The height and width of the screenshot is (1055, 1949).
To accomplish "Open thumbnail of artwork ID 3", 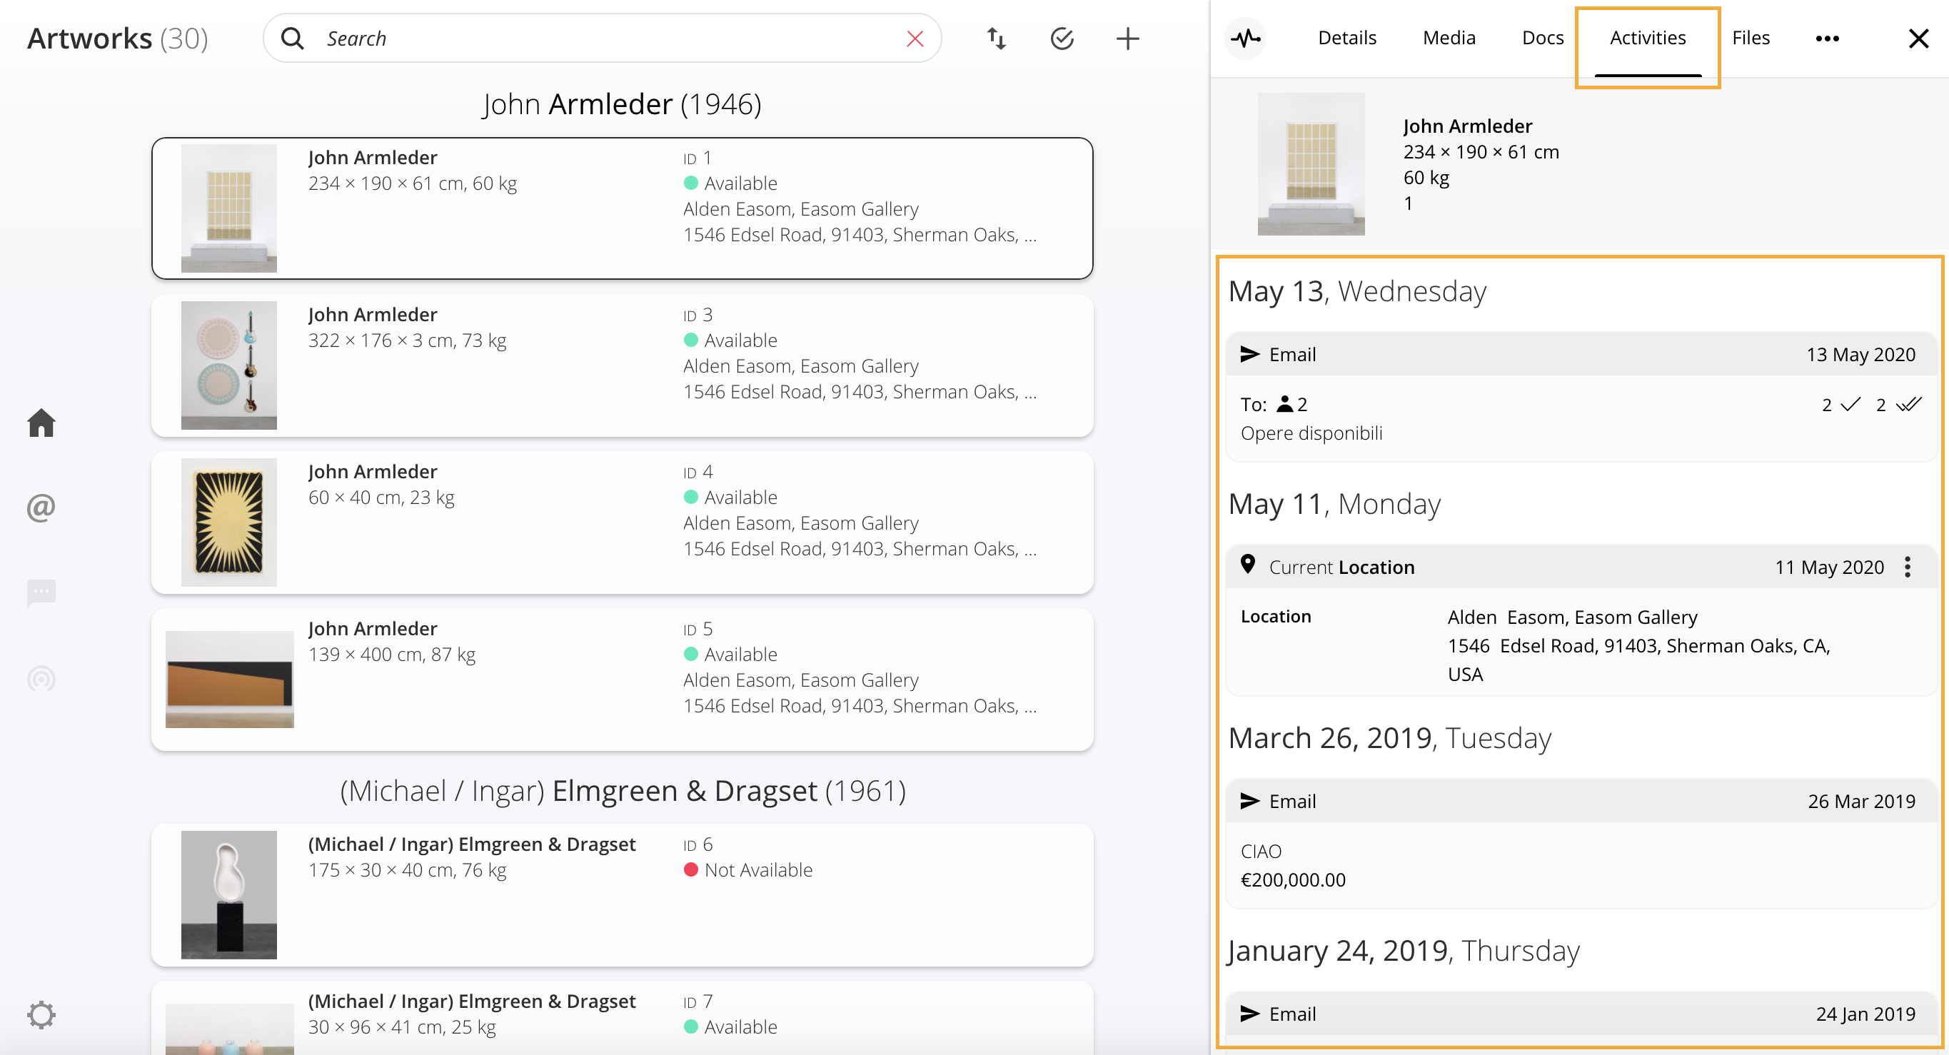I will click(x=228, y=365).
